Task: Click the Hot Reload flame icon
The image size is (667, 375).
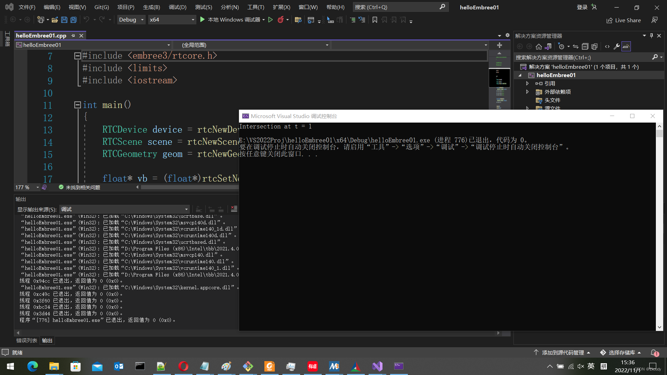Action: tap(281, 20)
